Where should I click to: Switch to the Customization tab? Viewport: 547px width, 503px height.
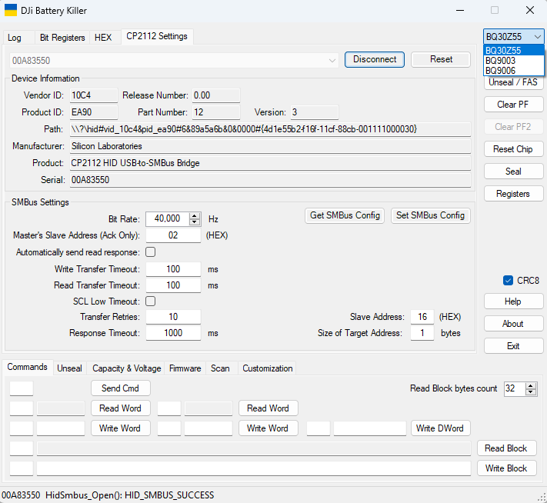point(268,368)
